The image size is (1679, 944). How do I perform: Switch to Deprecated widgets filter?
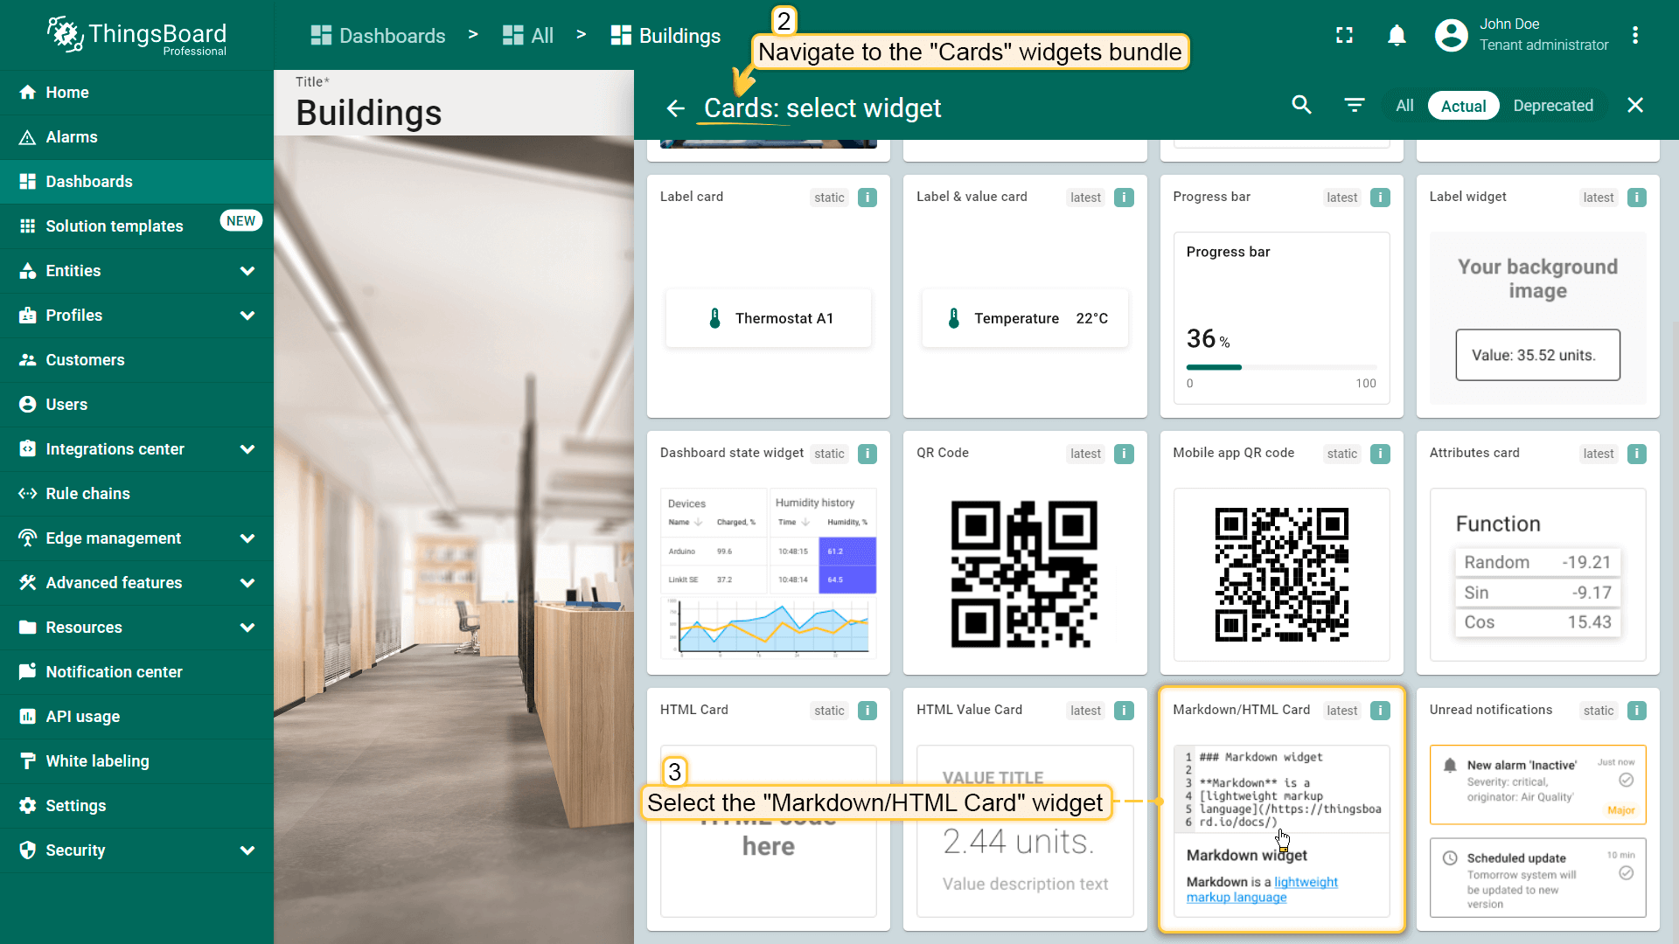point(1552,106)
